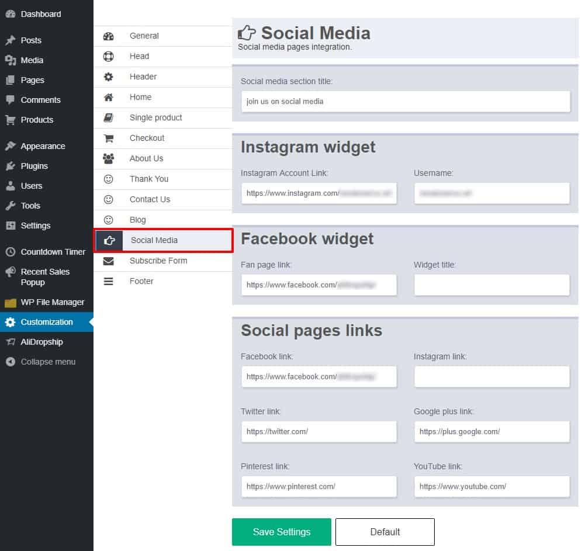This screenshot has height=551, width=585.
Task: Focus the Facebook Widget title field
Action: tap(491, 285)
